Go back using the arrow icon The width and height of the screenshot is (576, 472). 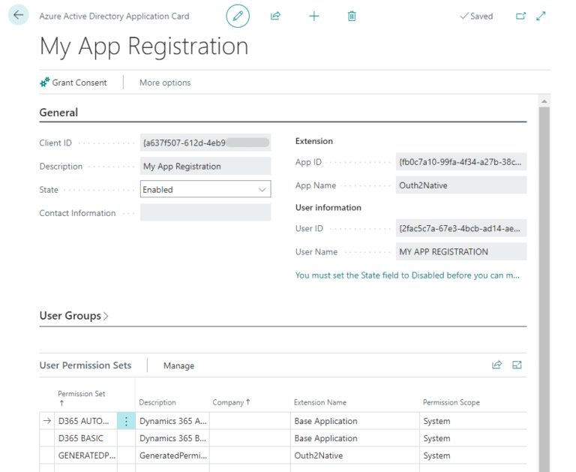point(18,15)
